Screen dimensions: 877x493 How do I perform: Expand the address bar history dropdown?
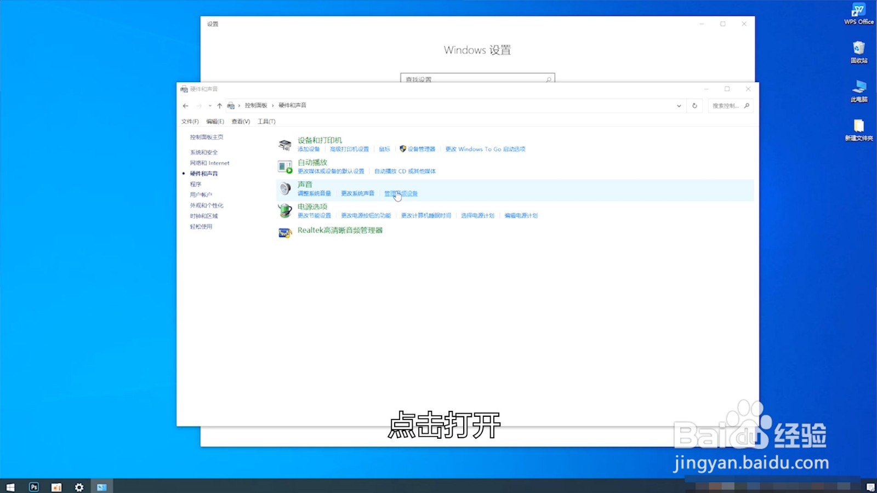tap(679, 106)
